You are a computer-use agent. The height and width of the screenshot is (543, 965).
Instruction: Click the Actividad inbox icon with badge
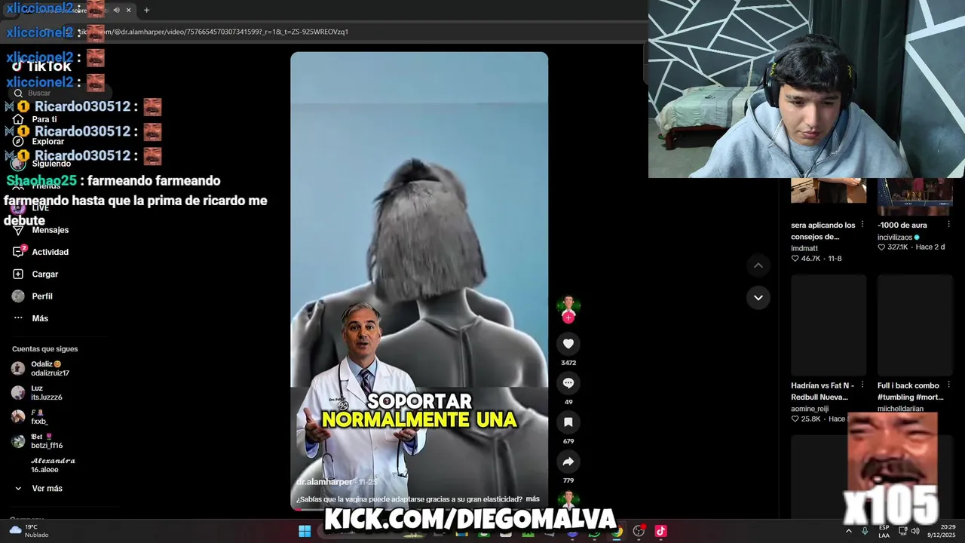(x=18, y=252)
